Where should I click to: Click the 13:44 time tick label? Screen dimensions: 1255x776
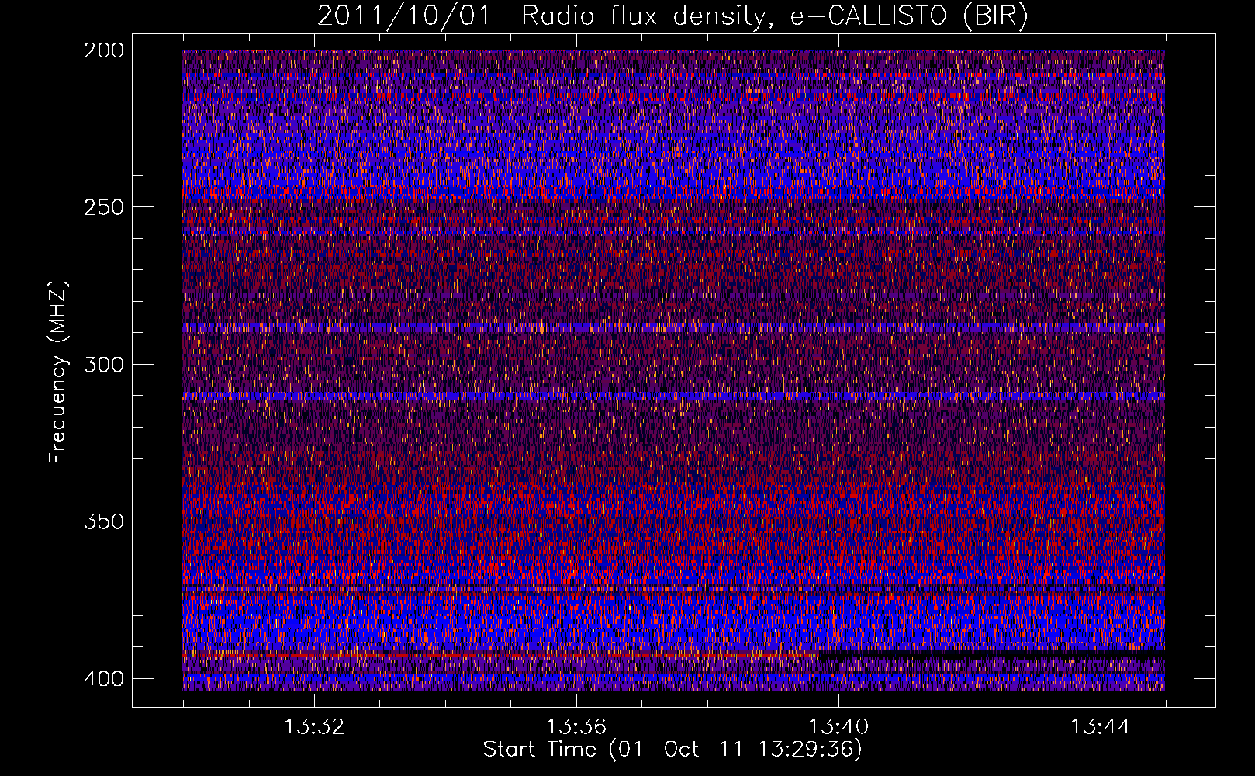(1101, 727)
